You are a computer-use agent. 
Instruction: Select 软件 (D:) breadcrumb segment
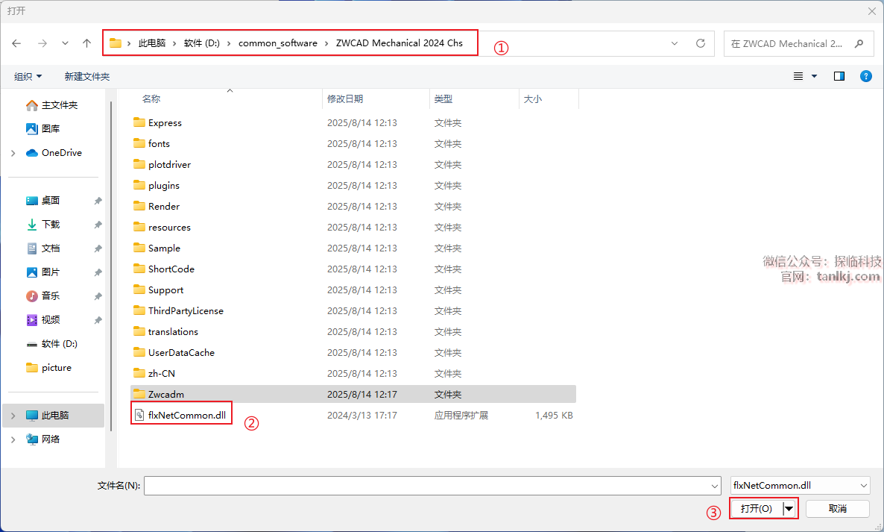point(202,43)
